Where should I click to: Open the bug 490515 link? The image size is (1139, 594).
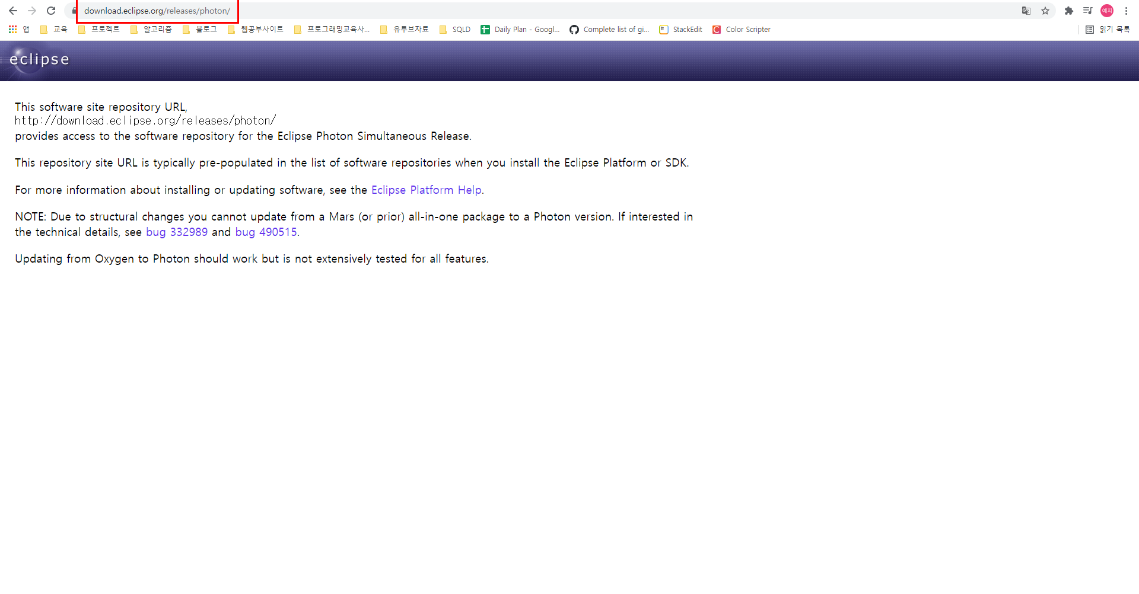tap(266, 232)
